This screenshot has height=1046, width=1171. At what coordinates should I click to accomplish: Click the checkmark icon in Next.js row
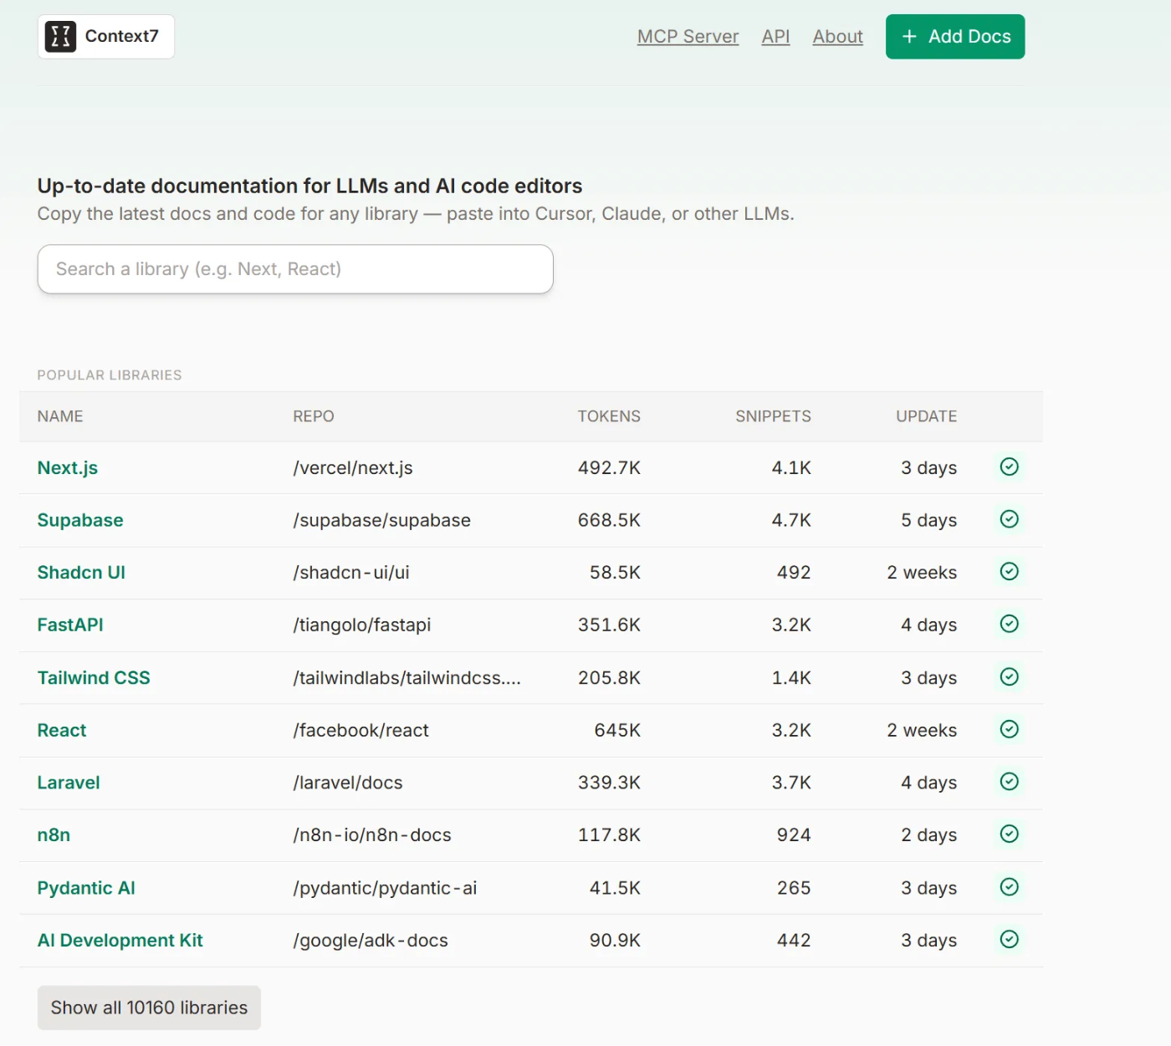[1010, 467]
